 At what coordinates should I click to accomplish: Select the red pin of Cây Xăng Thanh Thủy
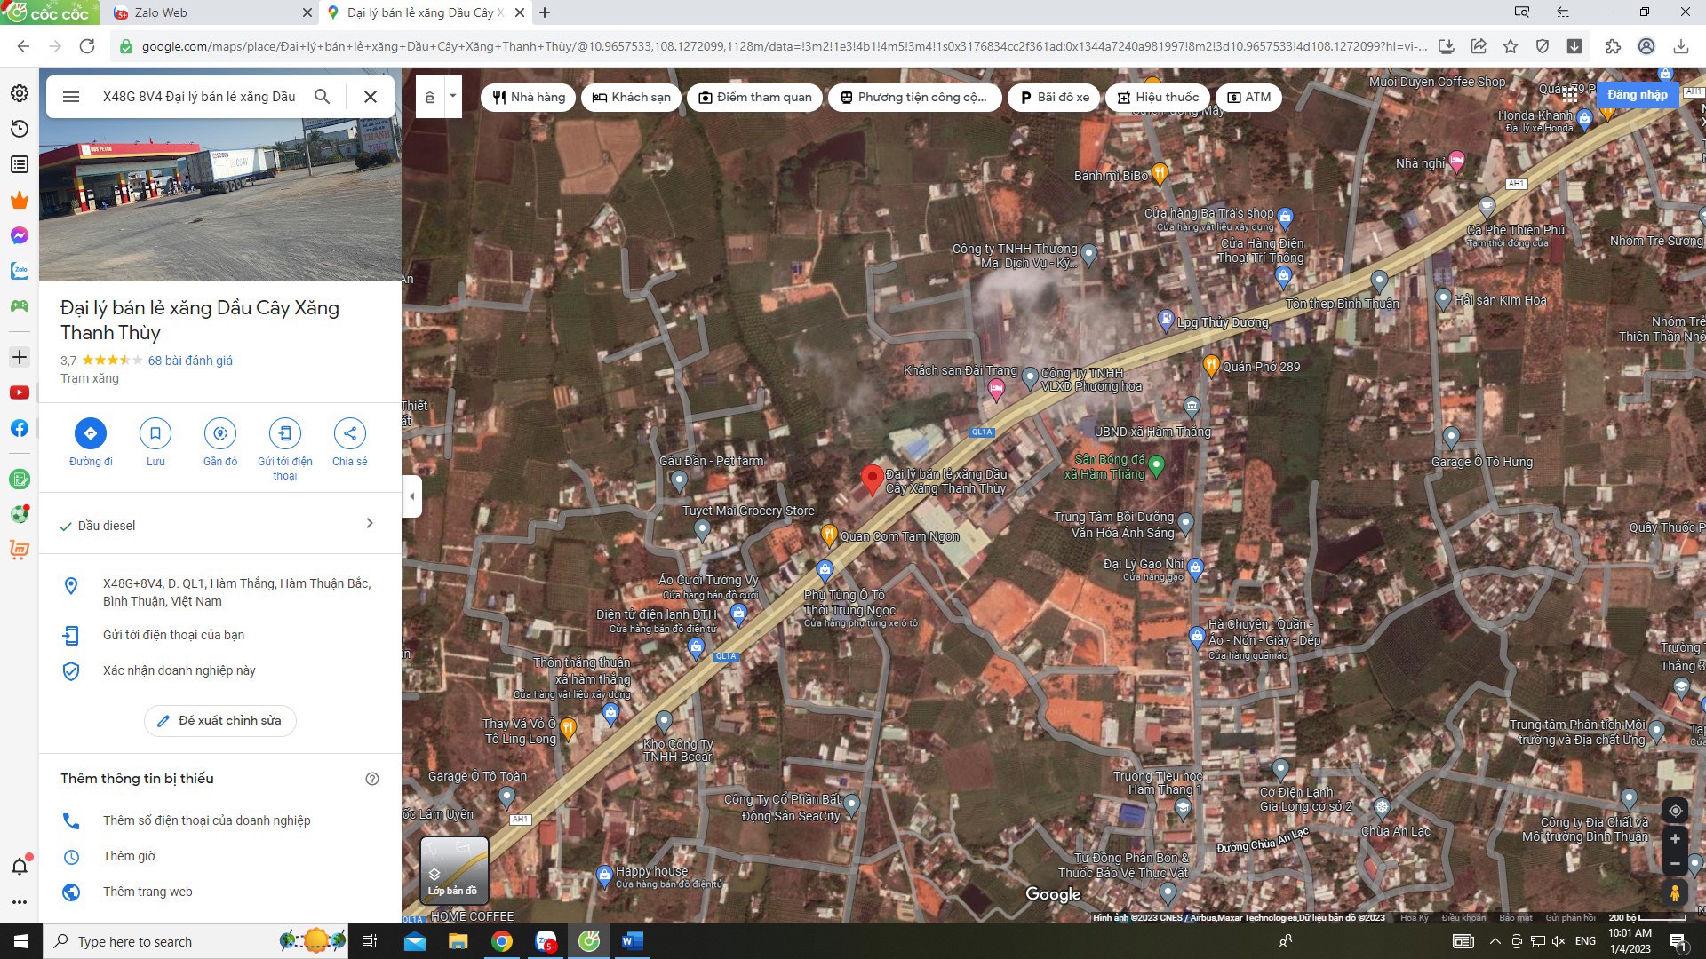pos(872,479)
